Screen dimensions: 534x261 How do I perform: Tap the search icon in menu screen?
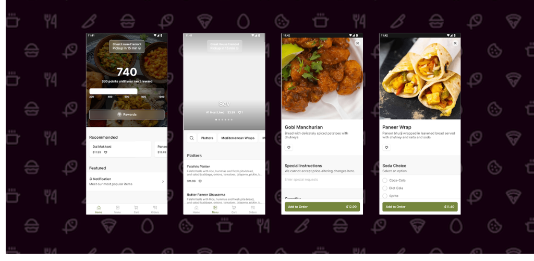191,138
